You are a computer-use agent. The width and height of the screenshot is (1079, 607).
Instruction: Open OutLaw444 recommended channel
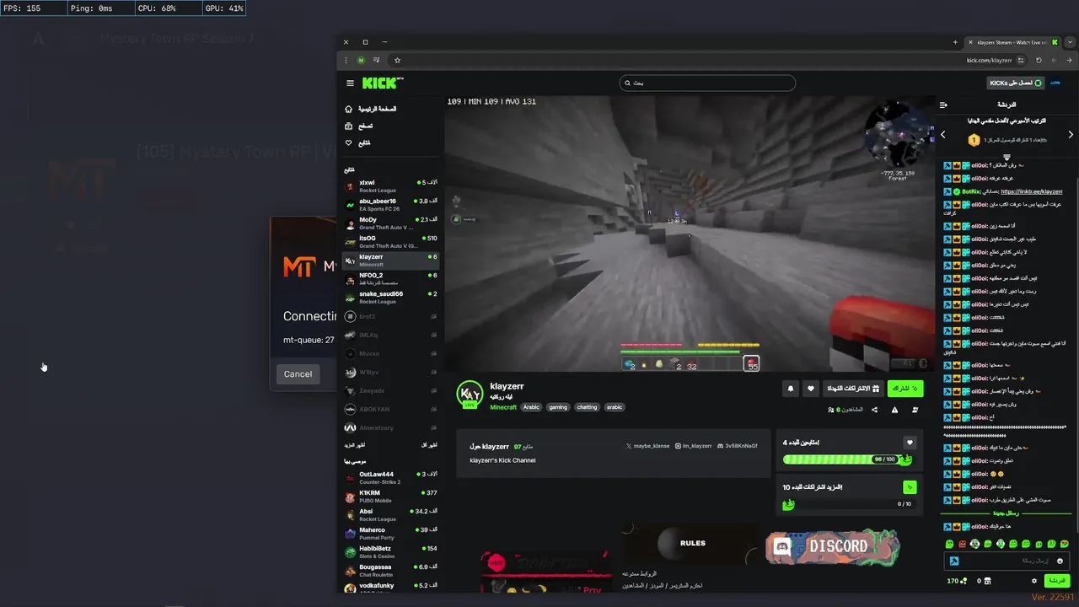(x=391, y=478)
